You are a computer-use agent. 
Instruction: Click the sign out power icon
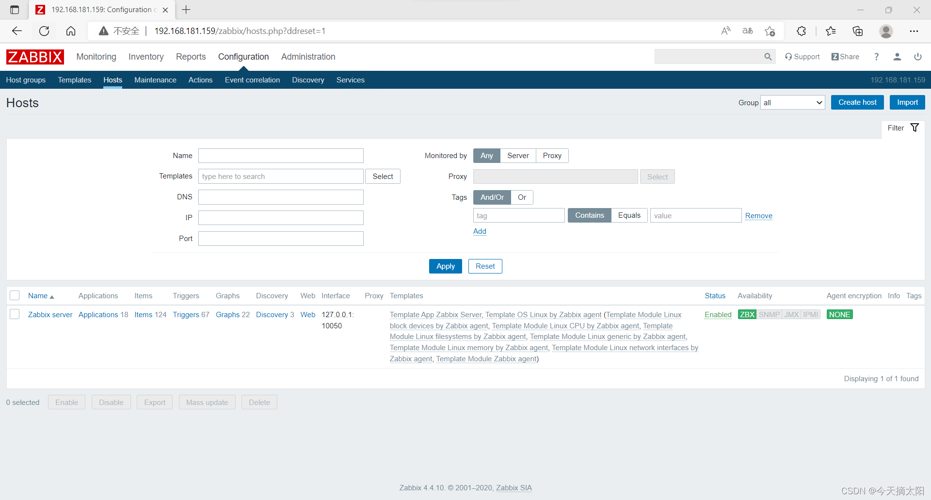918,57
